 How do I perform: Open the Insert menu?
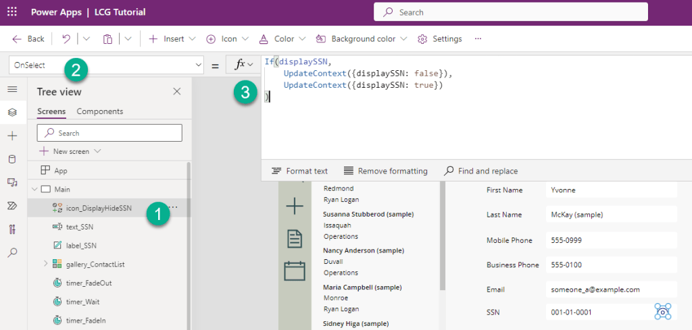(x=172, y=38)
